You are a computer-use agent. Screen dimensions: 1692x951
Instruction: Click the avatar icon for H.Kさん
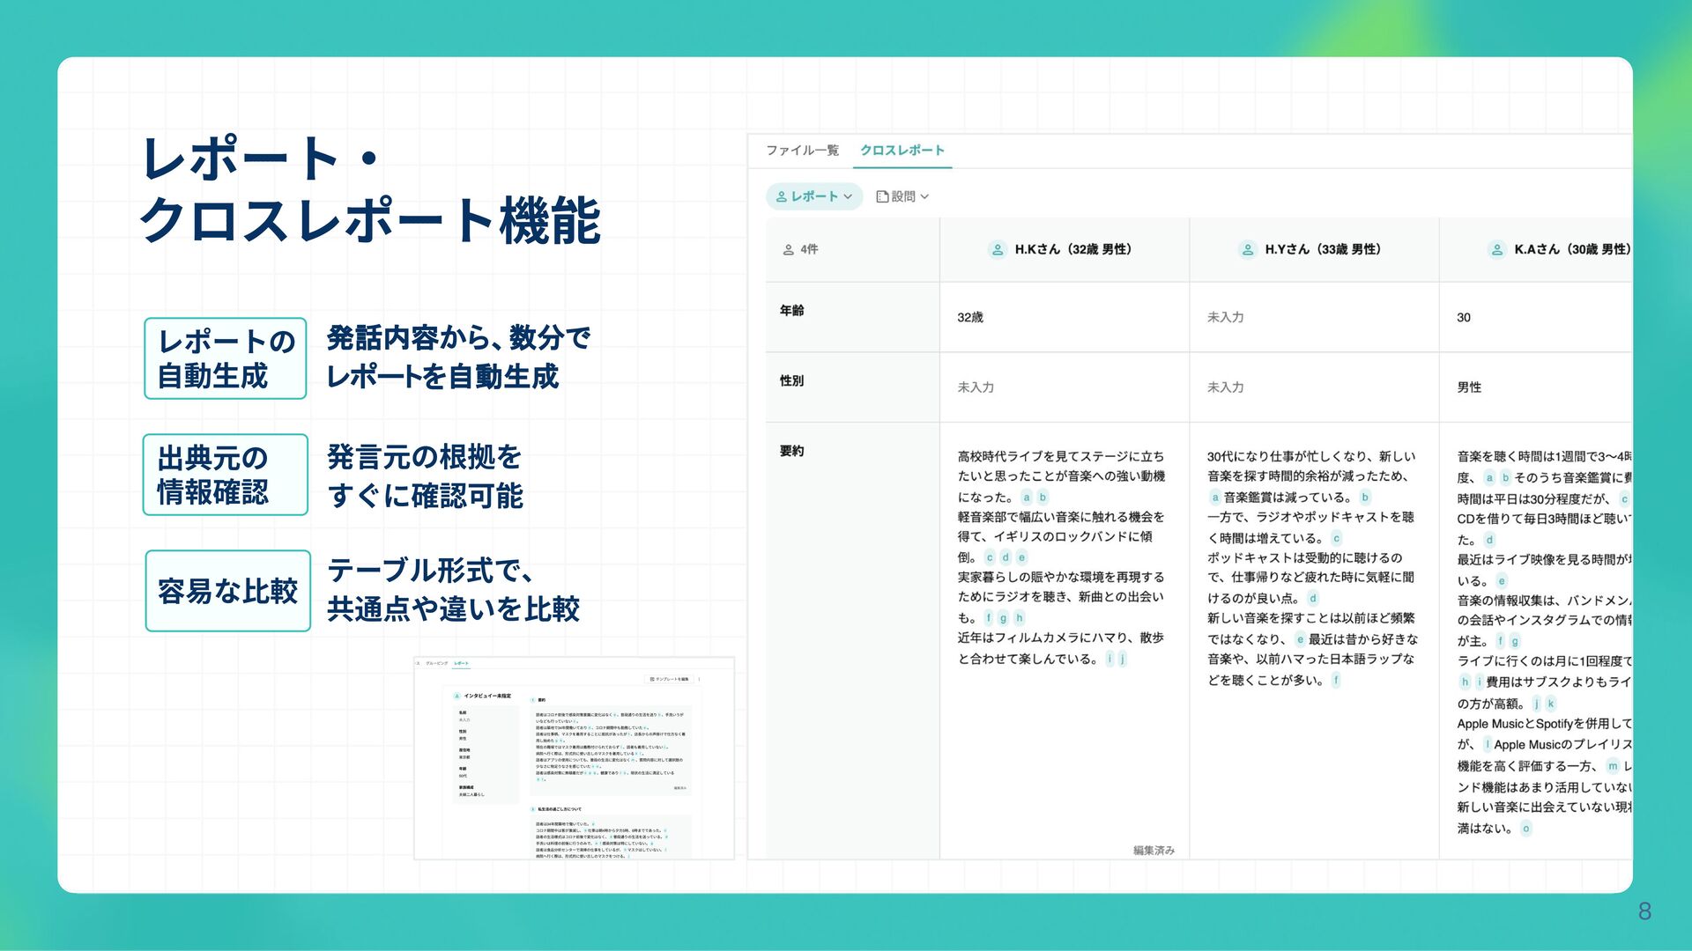tap(998, 250)
